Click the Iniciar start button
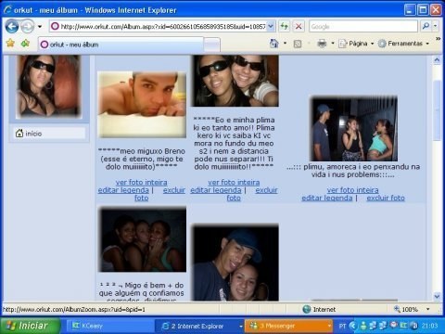Viewport: 445px width, 334px height. click(x=30, y=326)
